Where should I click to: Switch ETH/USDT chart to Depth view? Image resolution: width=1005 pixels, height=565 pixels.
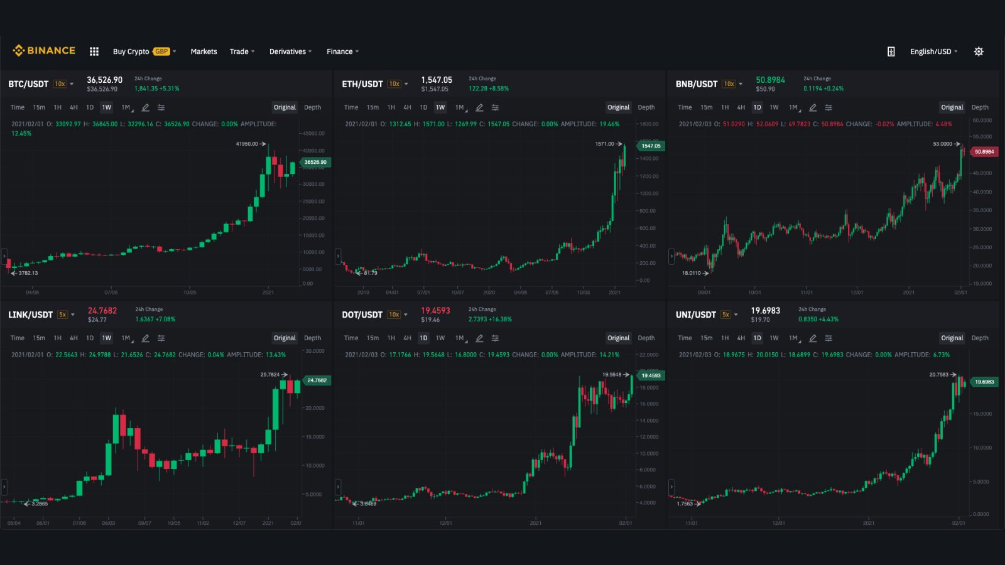(x=646, y=107)
